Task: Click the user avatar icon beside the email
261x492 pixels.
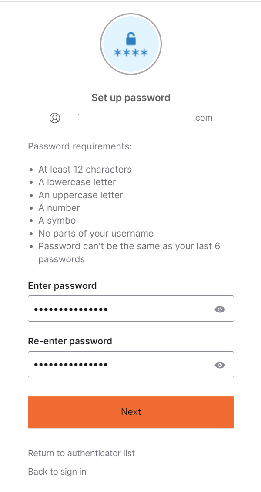Action: click(55, 118)
